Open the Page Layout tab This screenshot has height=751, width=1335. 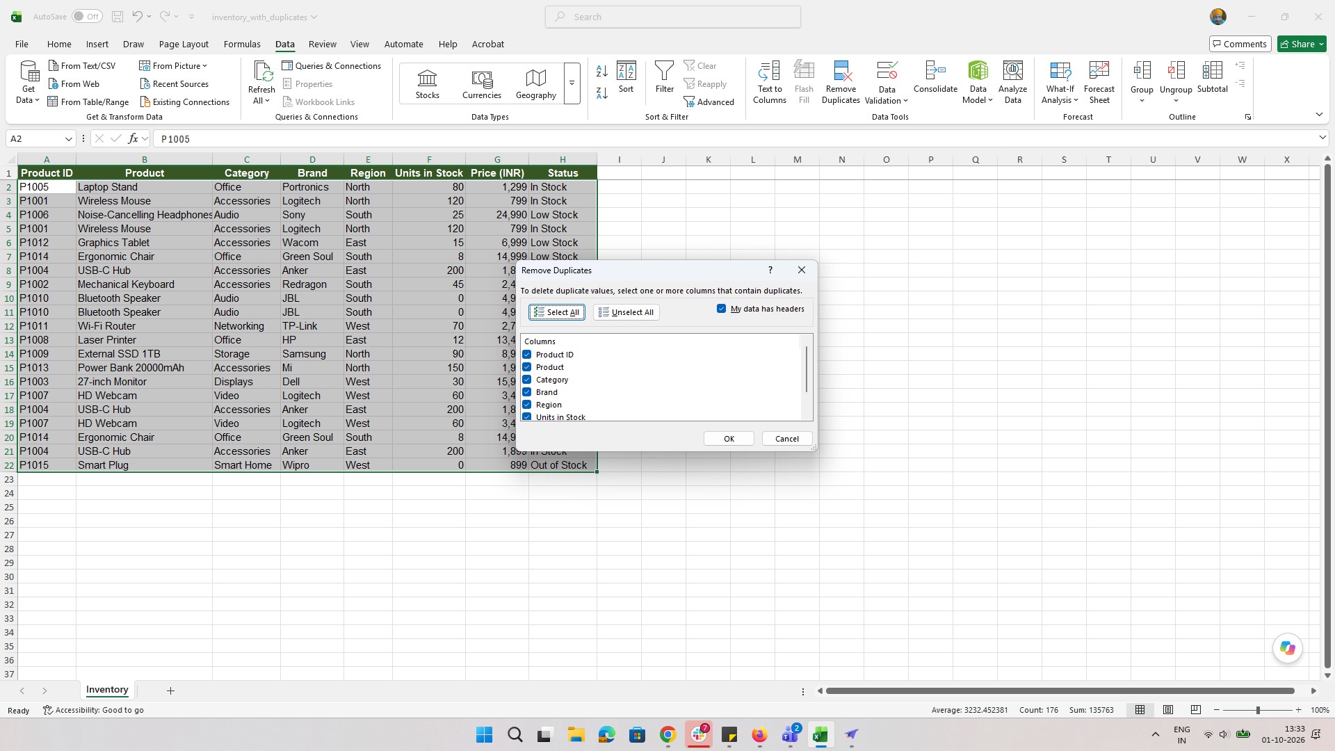pyautogui.click(x=184, y=44)
